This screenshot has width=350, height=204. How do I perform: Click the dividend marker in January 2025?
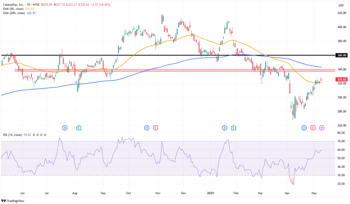tap(225, 128)
